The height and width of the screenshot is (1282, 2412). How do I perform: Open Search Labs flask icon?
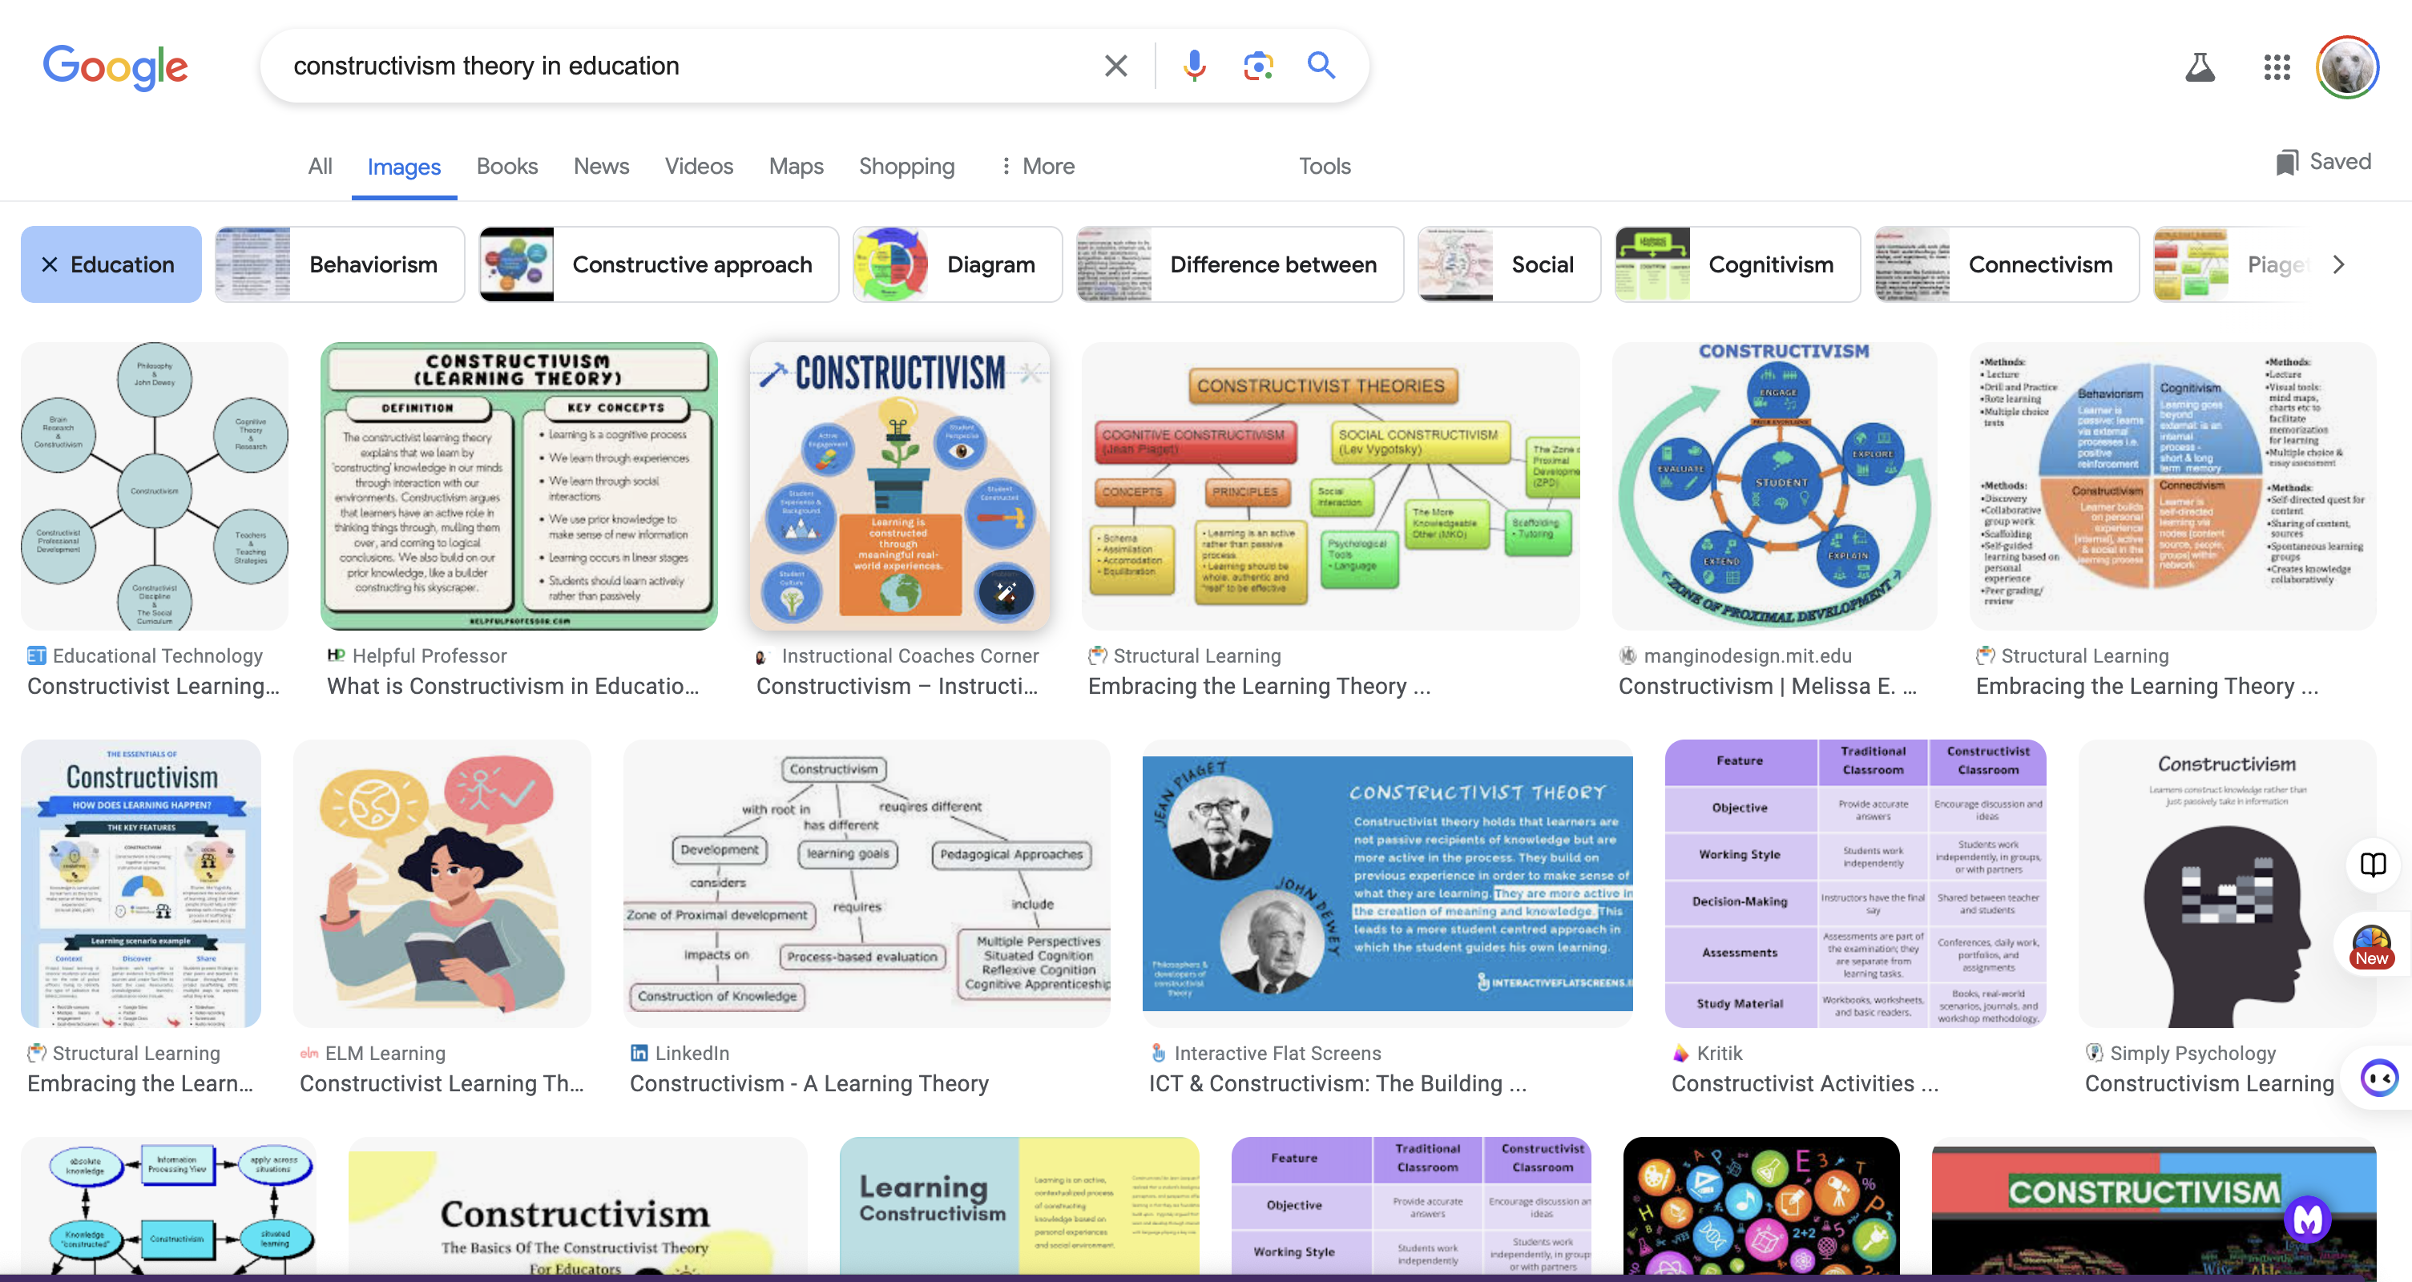(x=2200, y=67)
